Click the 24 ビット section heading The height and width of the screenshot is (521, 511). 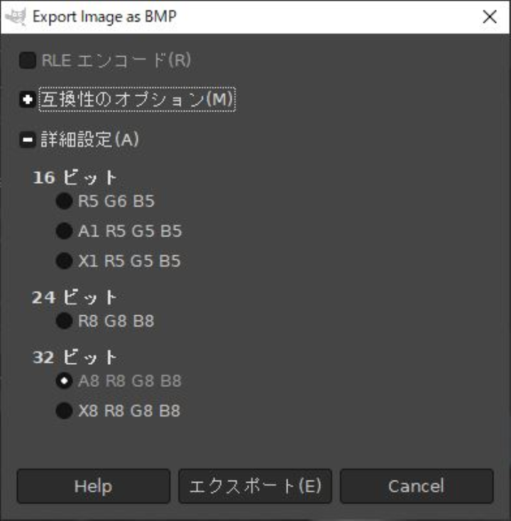75,297
